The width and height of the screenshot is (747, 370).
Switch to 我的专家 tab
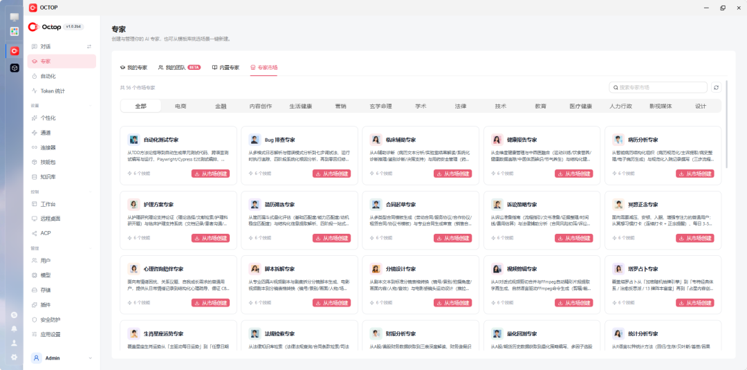[134, 68]
